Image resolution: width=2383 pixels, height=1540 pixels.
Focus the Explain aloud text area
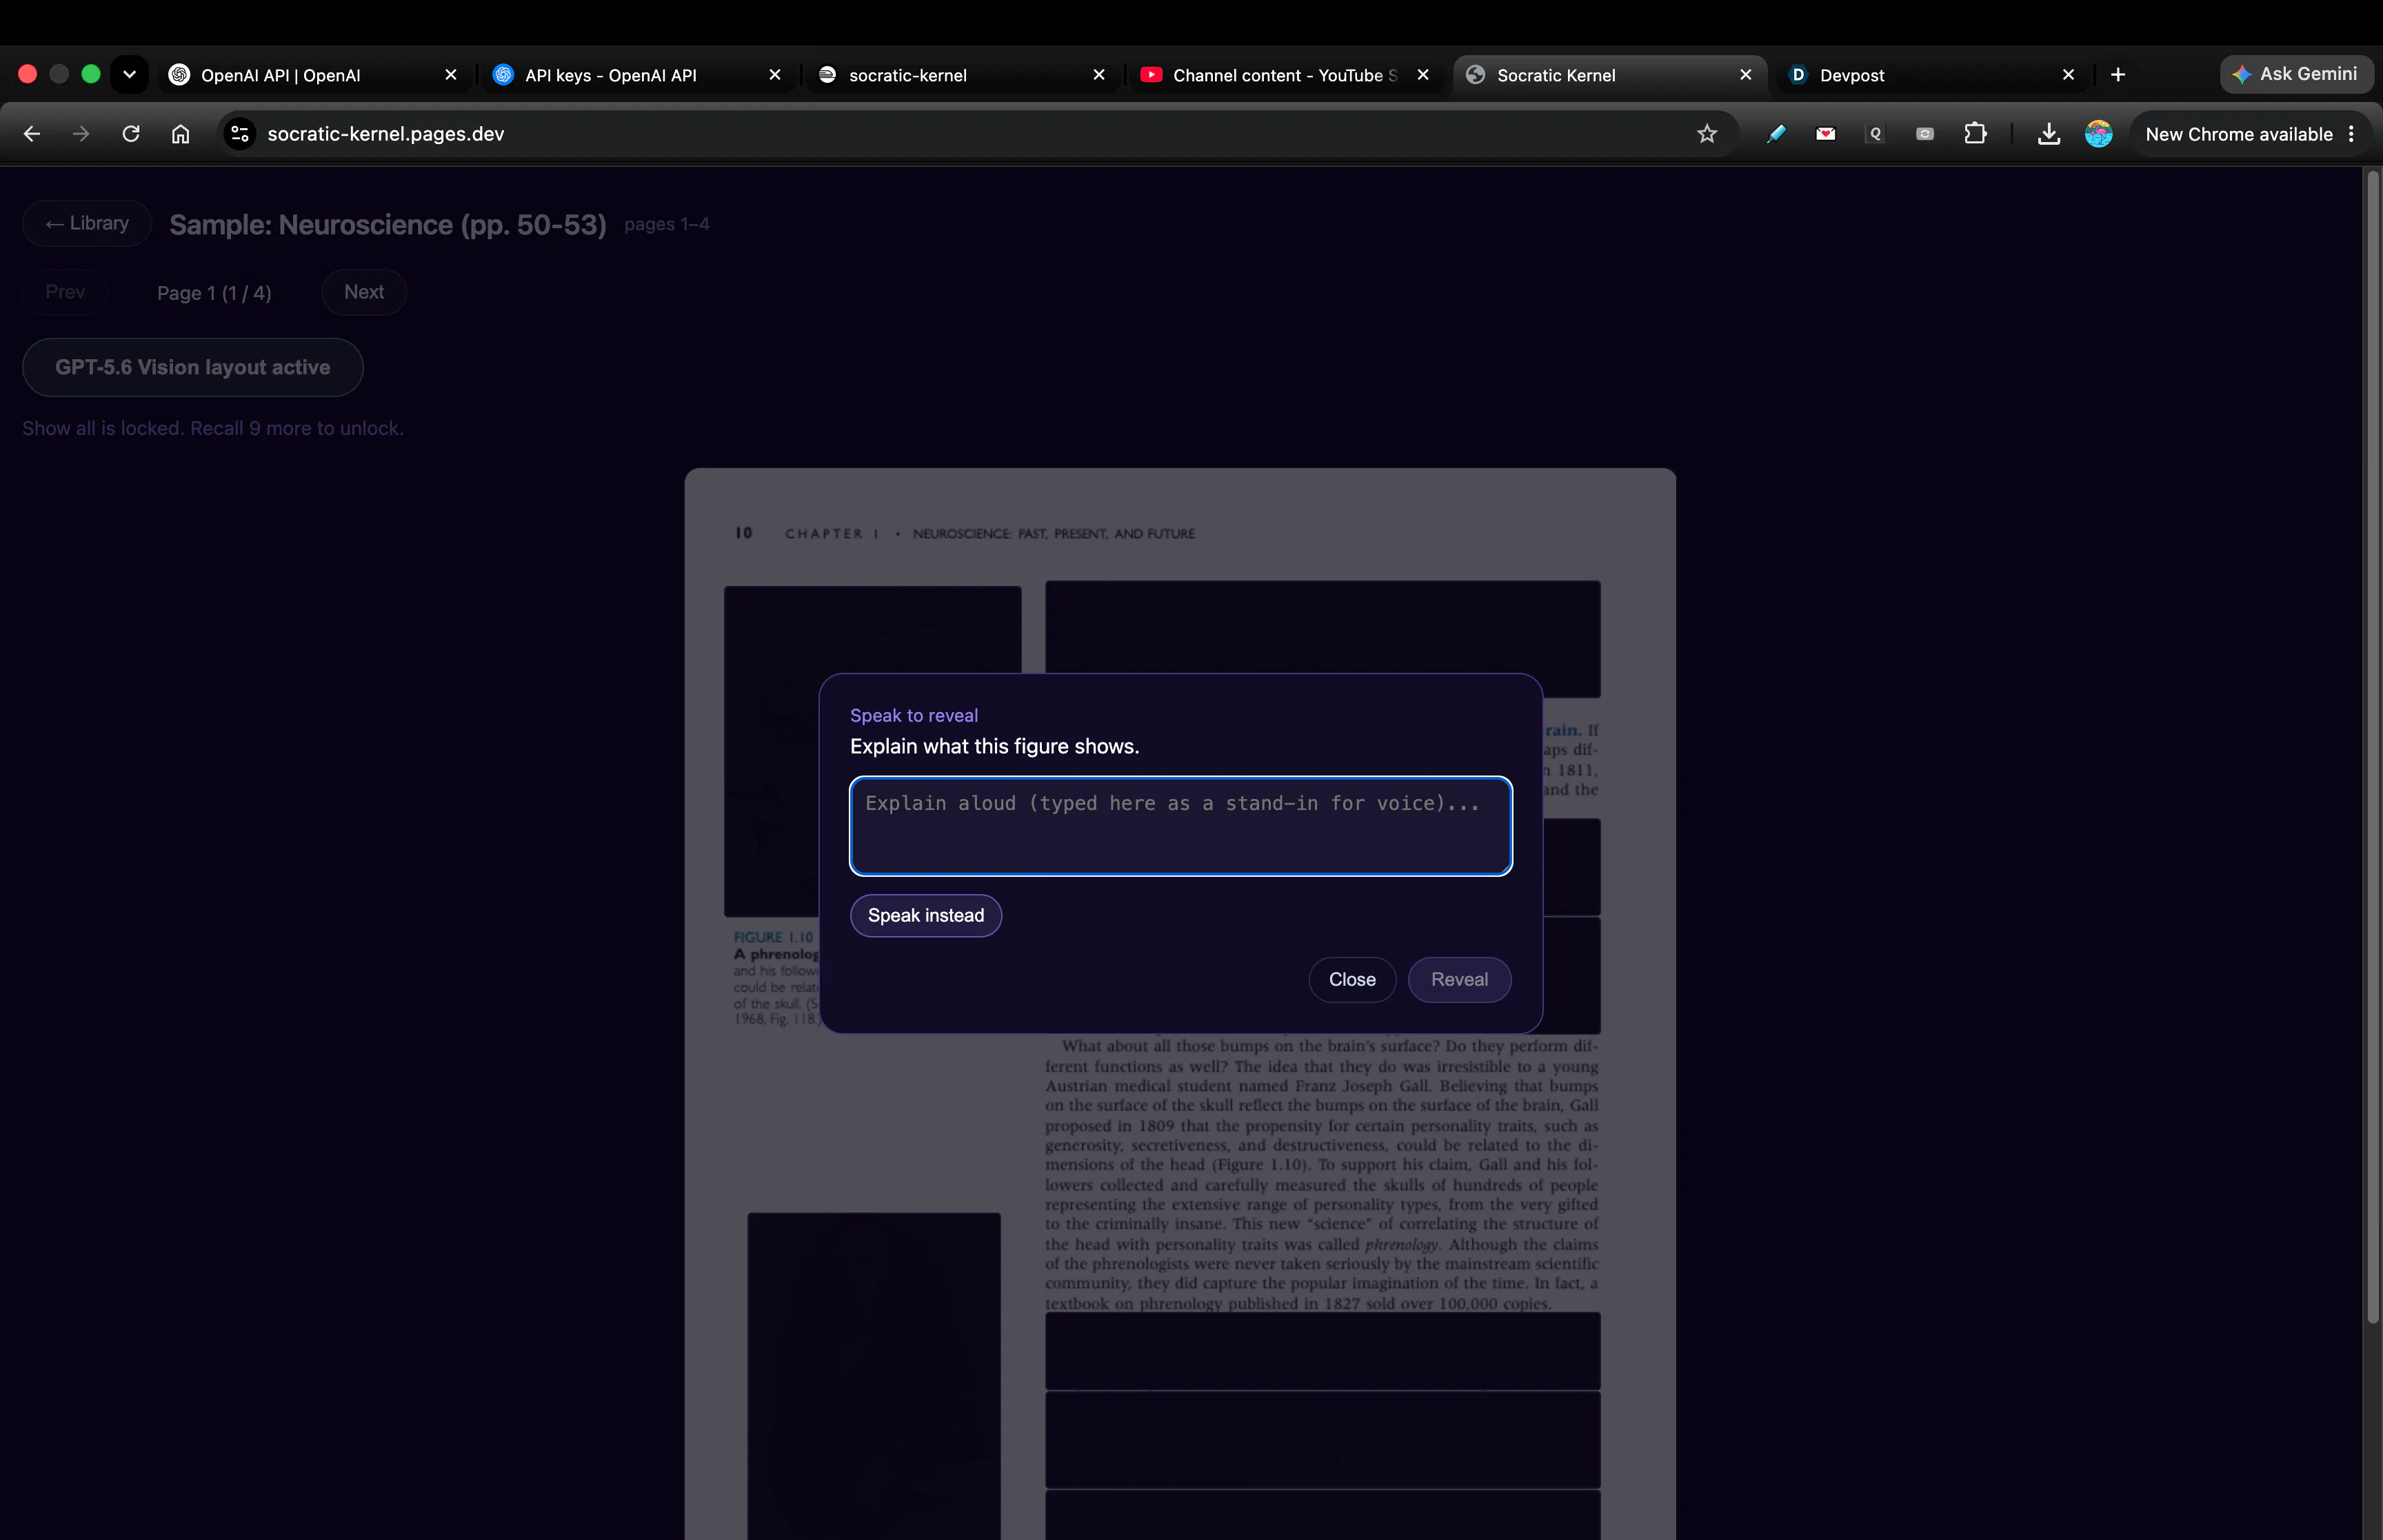(1180, 826)
